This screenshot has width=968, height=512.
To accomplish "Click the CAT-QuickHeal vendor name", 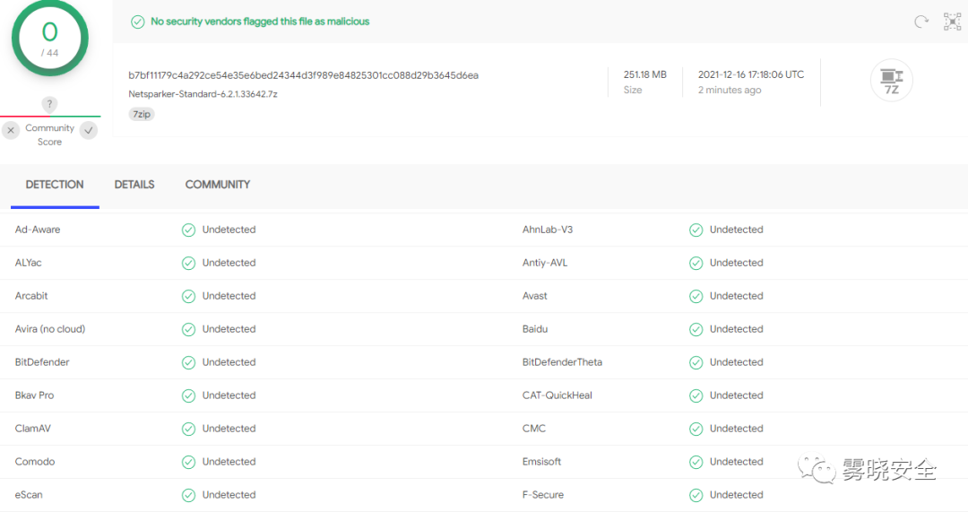I will tap(557, 395).
